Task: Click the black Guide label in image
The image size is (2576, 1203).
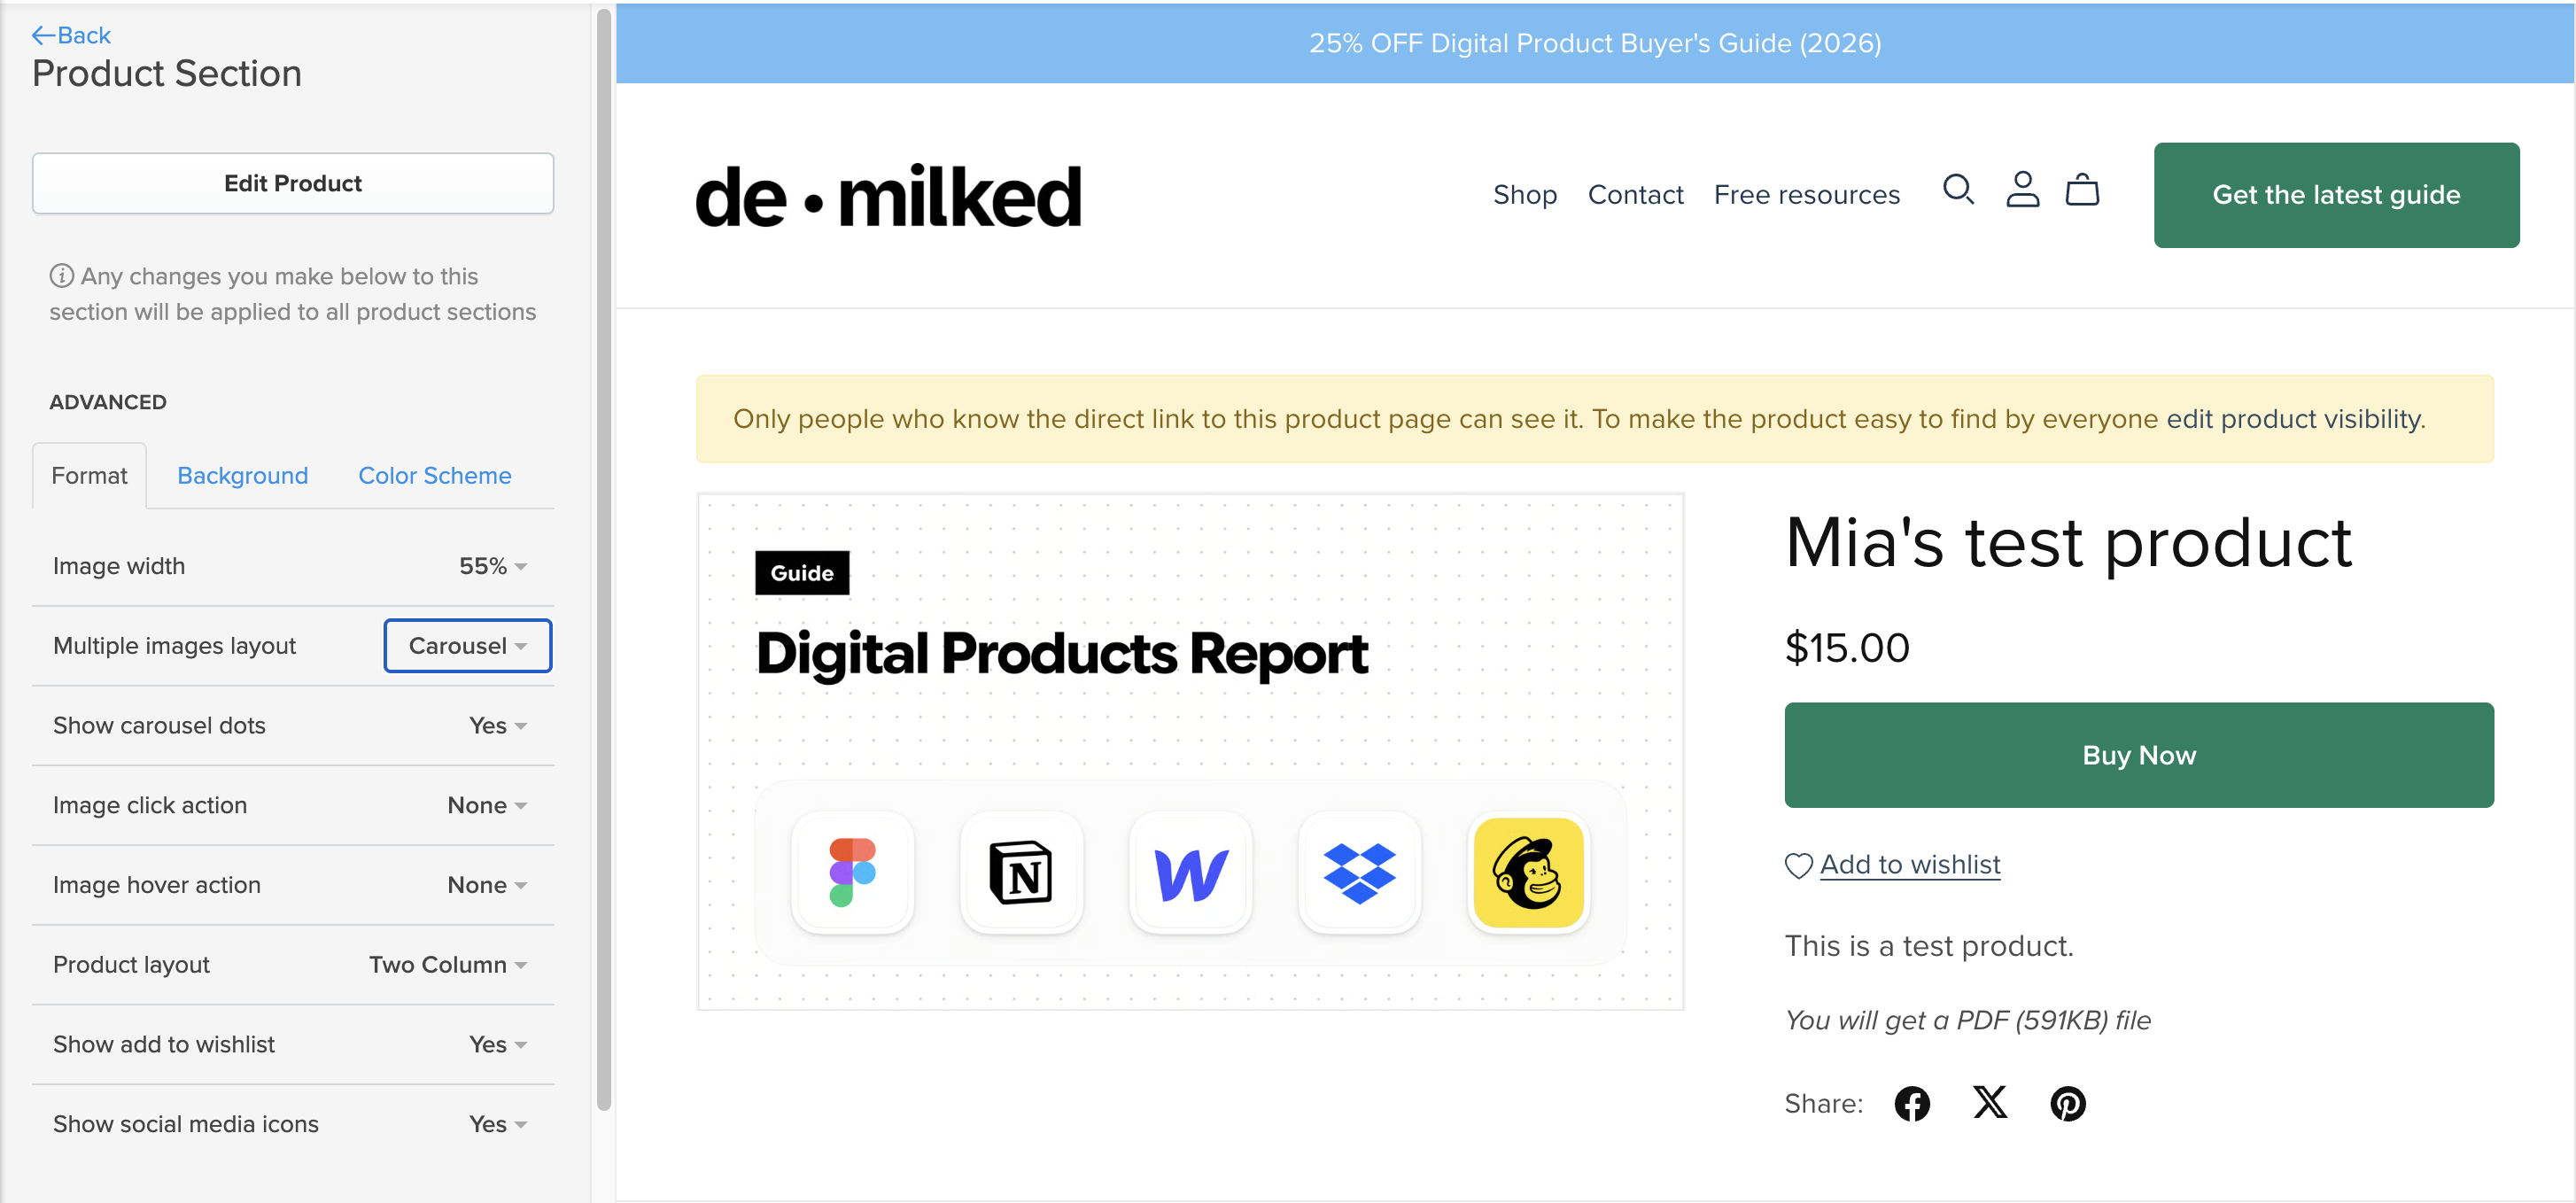Action: pos(802,573)
